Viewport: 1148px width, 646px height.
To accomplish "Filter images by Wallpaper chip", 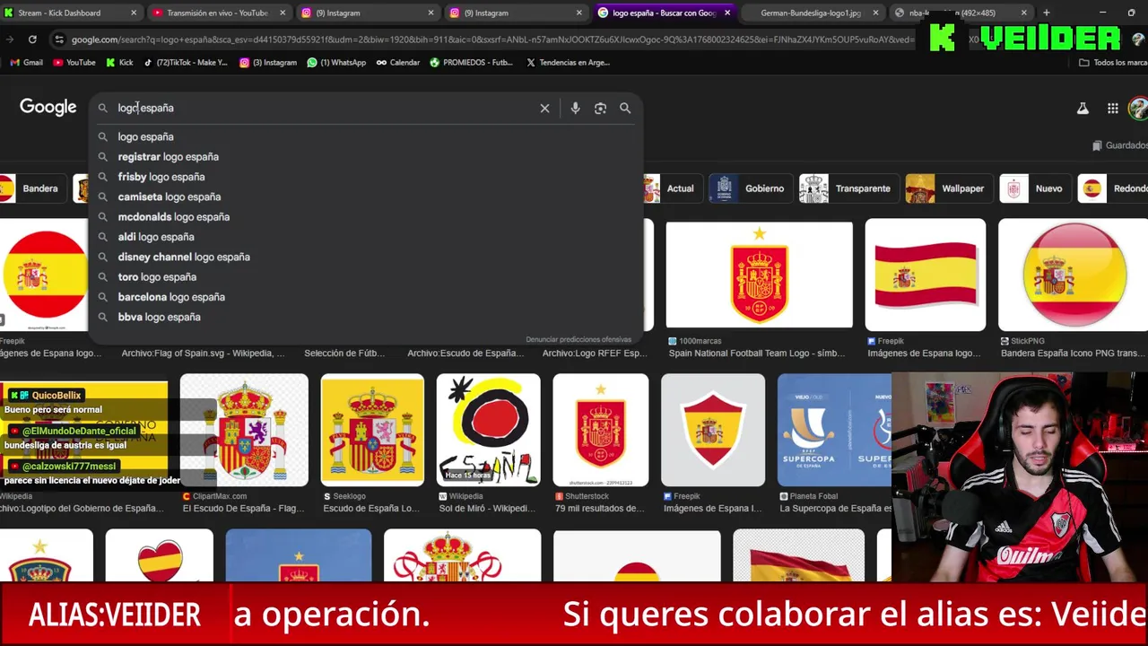I will 948,188.
